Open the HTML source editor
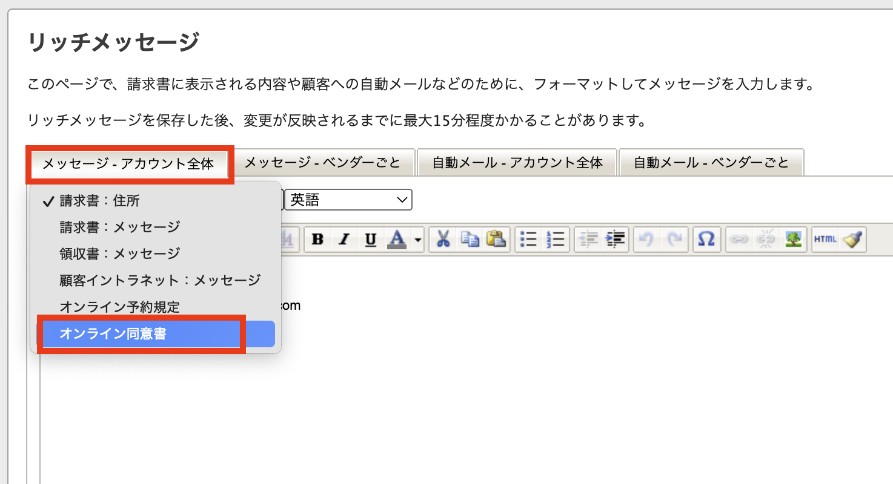 825,240
